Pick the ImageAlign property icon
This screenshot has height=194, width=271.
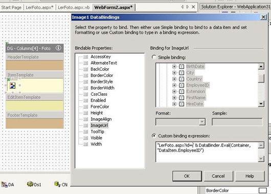[85, 119]
